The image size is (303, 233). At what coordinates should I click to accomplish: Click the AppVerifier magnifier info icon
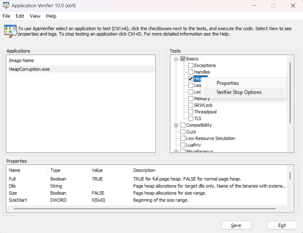click(x=10, y=31)
